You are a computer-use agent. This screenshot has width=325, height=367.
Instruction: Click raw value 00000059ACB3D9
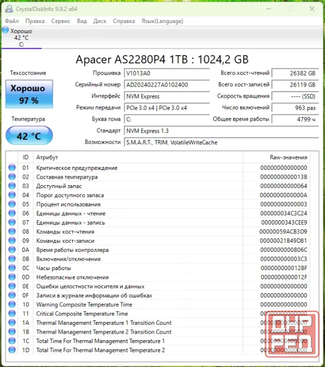pos(283,232)
